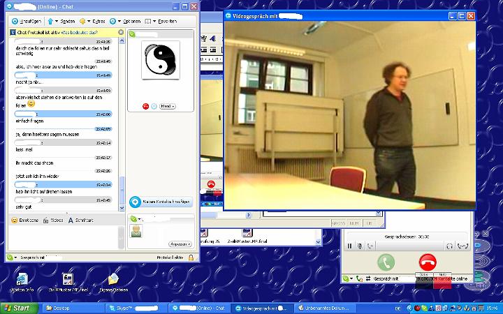Screen dimensions: 503x314
Task: Click 'Gesprächsdauer' call duration text
Action: [x=407, y=237]
